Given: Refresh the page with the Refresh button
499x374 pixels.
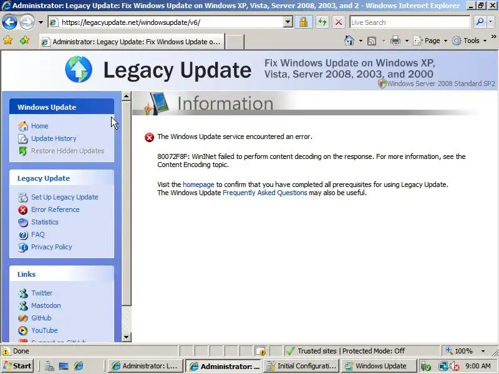Looking at the screenshot, I should click(x=322, y=22).
